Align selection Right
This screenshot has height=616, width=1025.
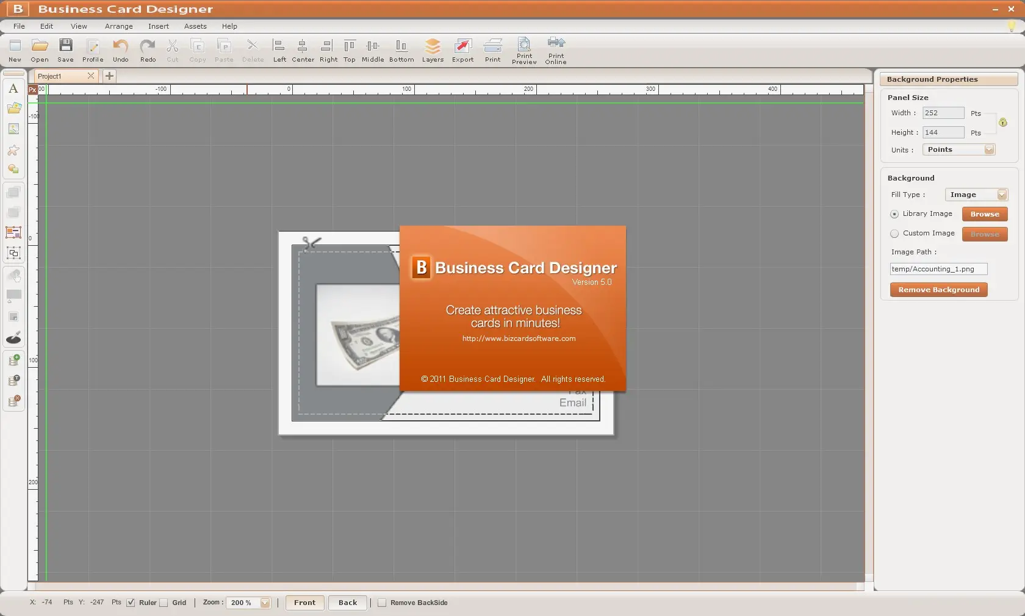328,50
